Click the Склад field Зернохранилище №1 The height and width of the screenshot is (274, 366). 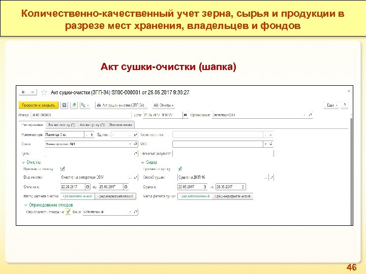point(86,144)
